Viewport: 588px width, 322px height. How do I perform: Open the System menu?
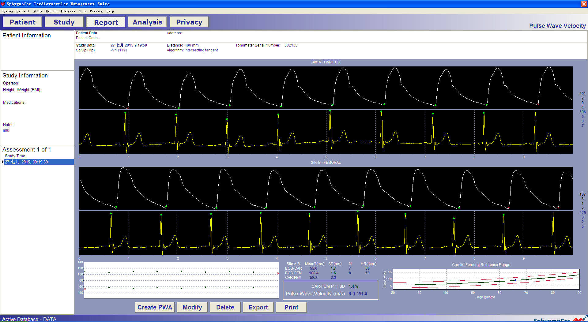(7, 11)
